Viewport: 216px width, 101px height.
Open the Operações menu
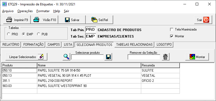pos(25,11)
